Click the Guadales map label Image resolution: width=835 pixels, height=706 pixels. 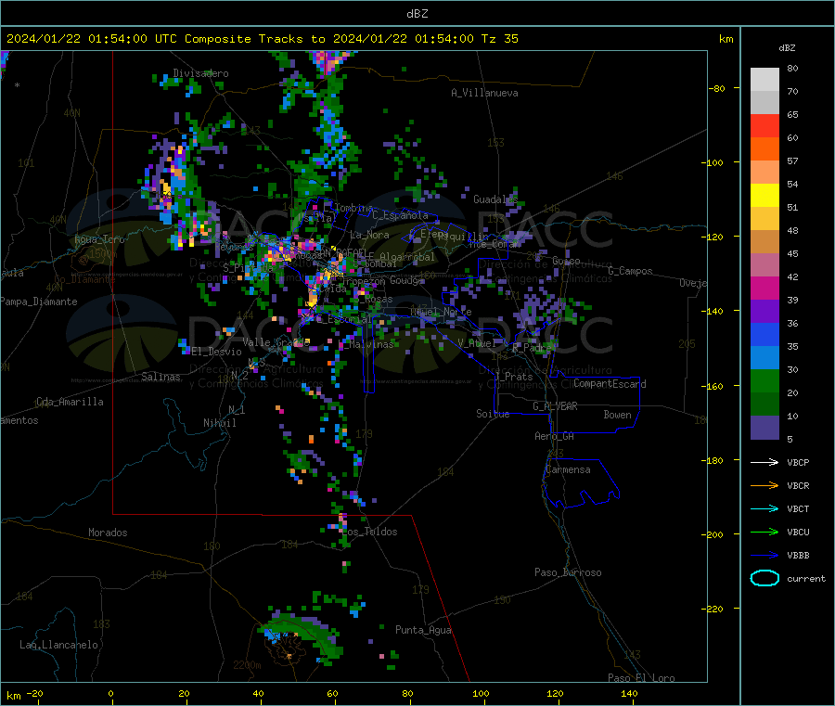coord(495,199)
